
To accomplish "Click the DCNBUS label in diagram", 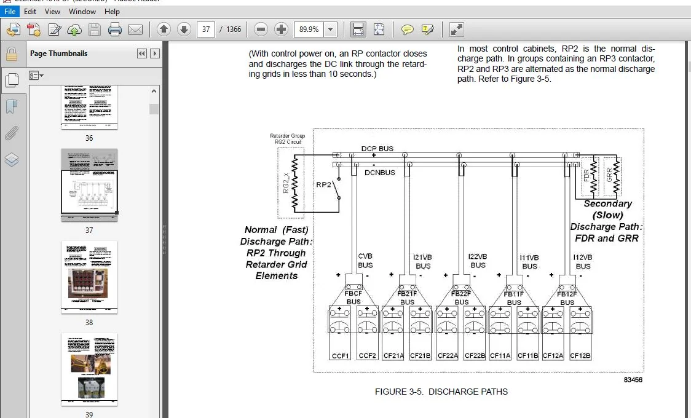I will 380,173.
